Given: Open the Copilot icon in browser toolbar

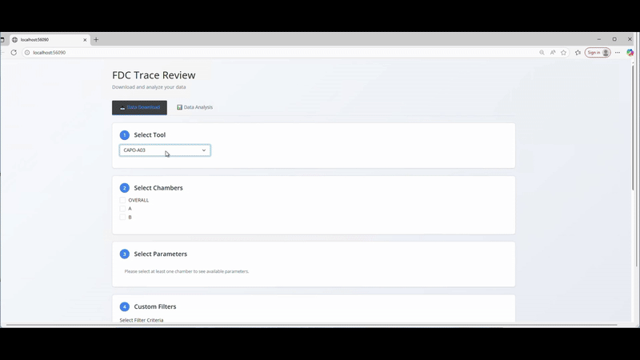Looking at the screenshot, I should click(x=630, y=53).
